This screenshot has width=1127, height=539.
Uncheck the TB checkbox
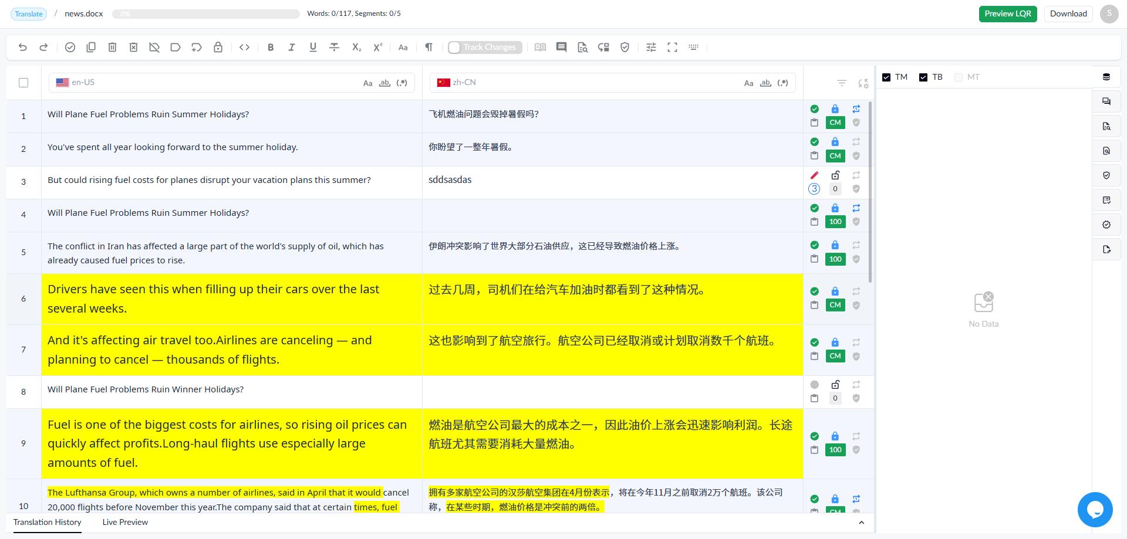point(923,77)
